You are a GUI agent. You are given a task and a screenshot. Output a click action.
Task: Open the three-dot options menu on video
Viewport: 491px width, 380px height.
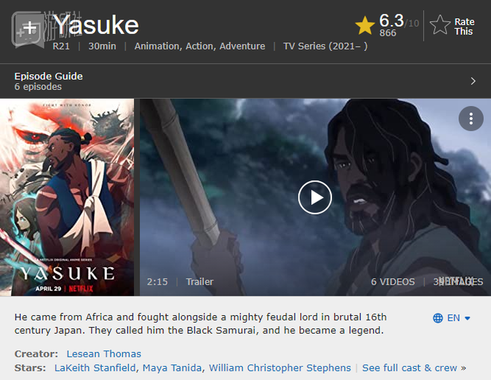(x=471, y=119)
